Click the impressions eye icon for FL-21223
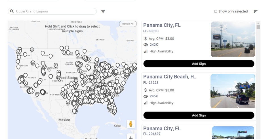The image size is (261, 139). coord(146,96)
